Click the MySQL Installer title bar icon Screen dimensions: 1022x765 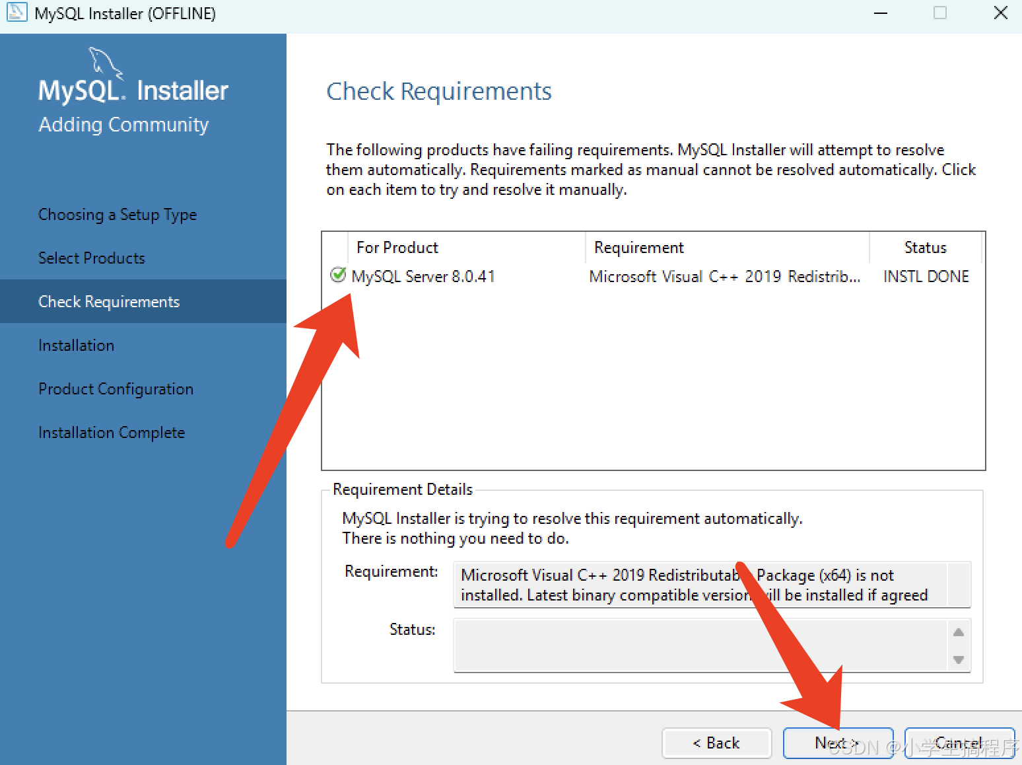click(x=17, y=13)
